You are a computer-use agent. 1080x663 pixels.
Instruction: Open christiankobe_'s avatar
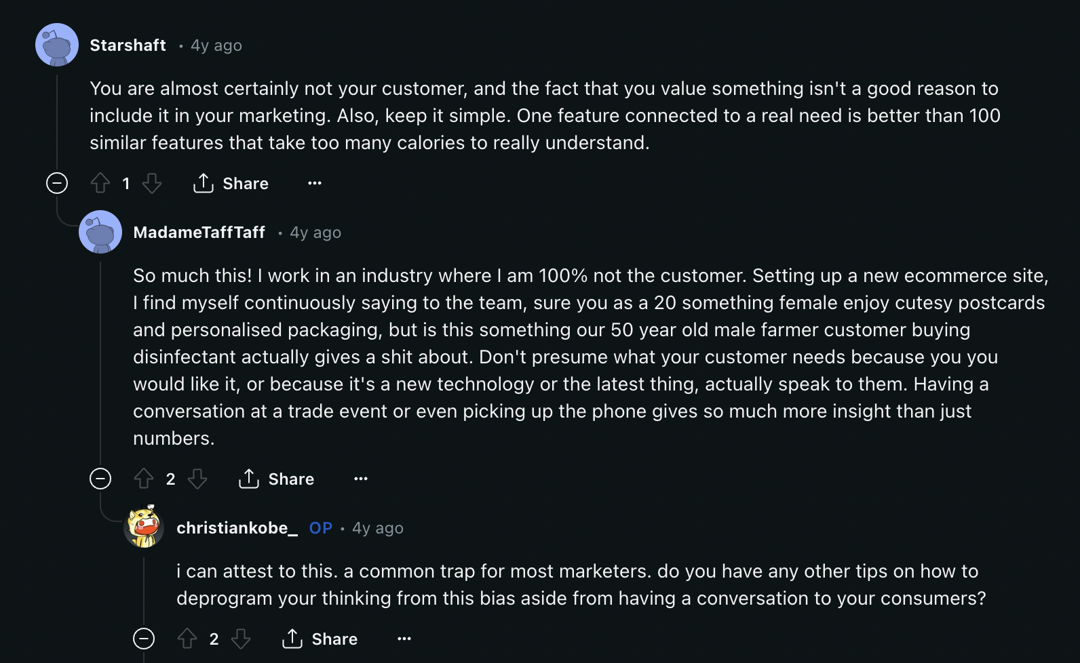tap(143, 527)
